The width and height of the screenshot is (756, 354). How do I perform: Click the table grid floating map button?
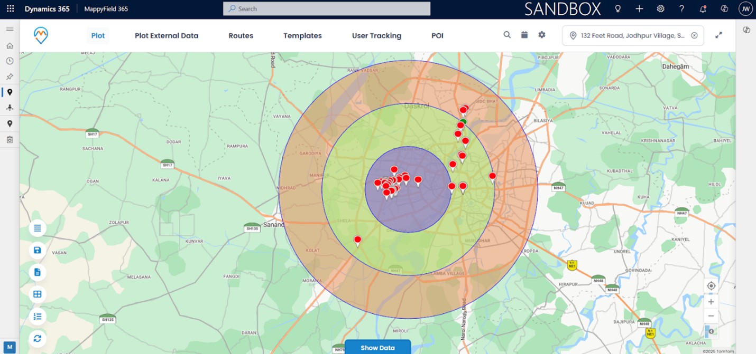[38, 294]
